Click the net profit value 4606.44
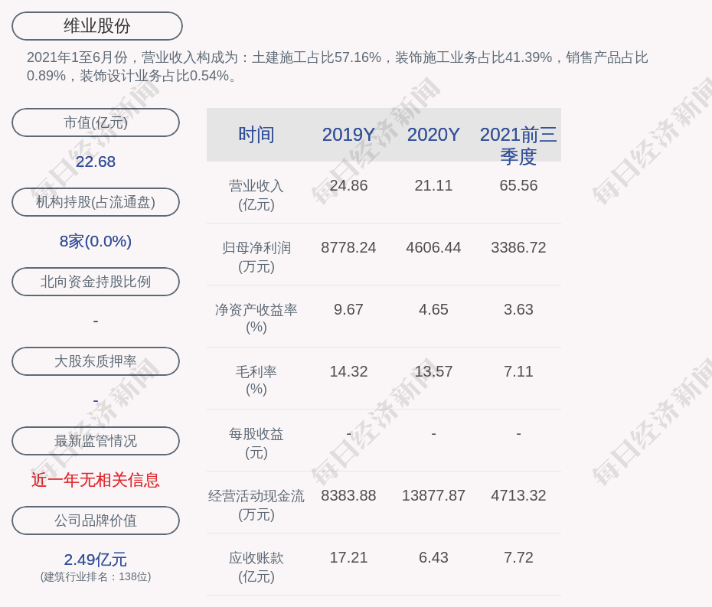Viewport: 712px width, 607px height. tap(433, 247)
